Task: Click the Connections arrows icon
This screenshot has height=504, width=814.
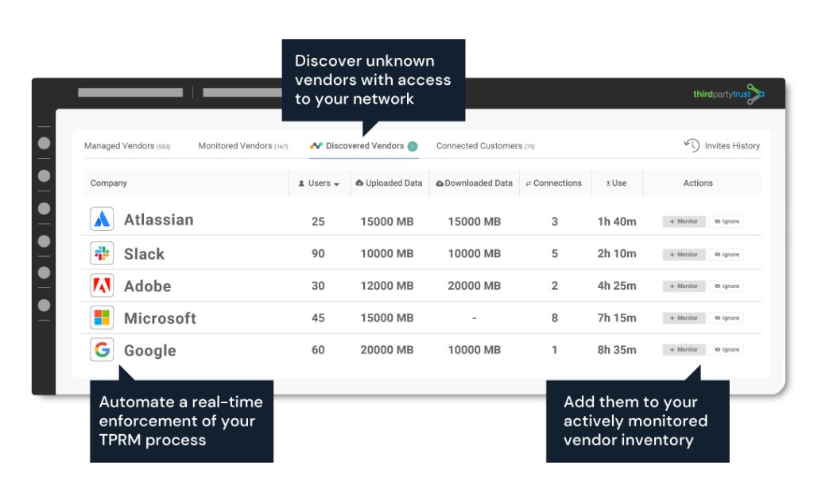Action: [528, 183]
